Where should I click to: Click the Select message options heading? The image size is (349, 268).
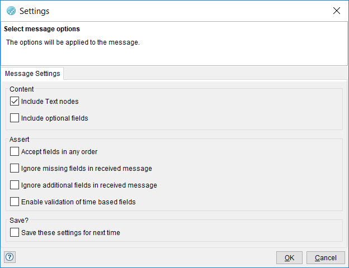[x=42, y=29]
